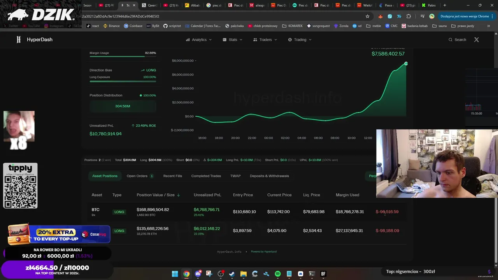Open the TWAP tab
Image resolution: width=498 pixels, height=280 pixels.
235,176
